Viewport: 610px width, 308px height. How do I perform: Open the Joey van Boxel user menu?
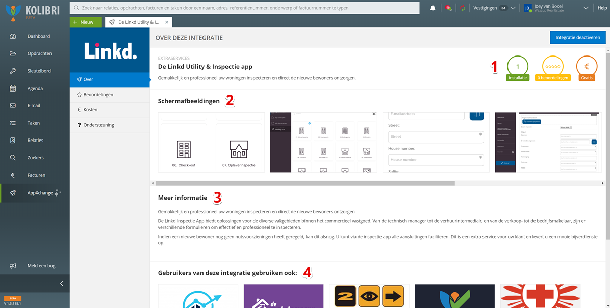(556, 8)
